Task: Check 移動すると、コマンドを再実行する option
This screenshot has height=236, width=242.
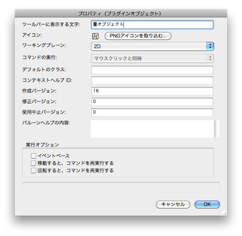Action: (x=34, y=163)
